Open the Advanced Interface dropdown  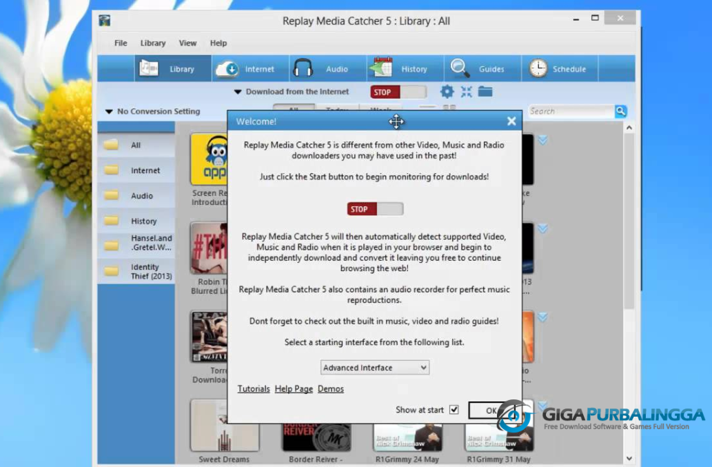[375, 368]
